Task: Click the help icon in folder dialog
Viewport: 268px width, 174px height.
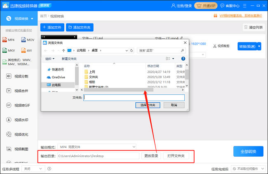Action: pyautogui.click(x=183, y=59)
